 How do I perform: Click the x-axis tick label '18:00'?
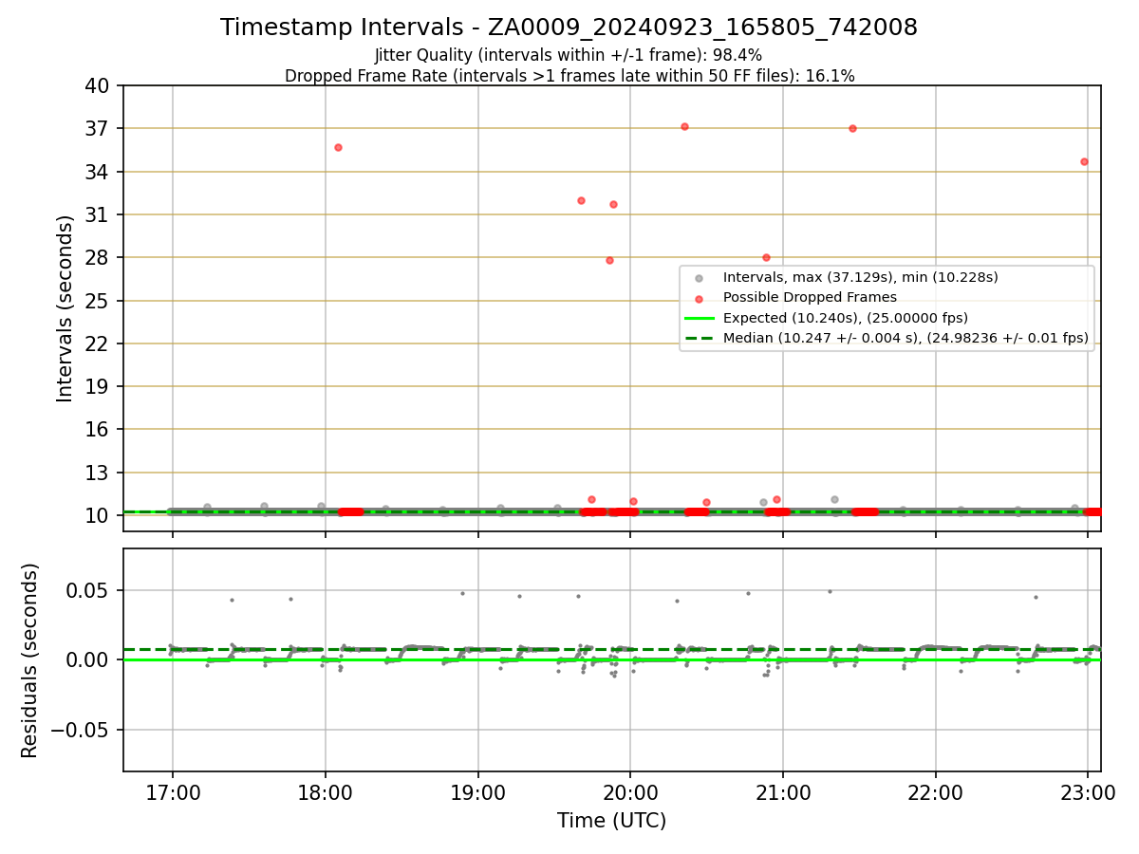point(325,791)
